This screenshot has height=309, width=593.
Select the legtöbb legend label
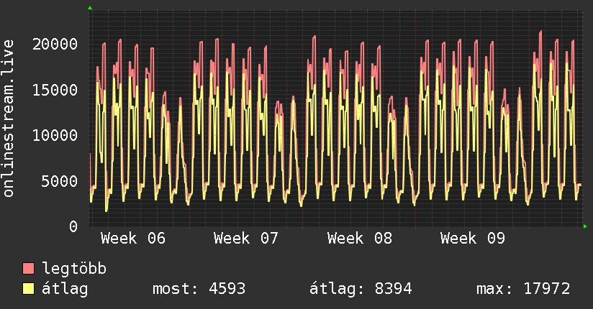tap(74, 269)
